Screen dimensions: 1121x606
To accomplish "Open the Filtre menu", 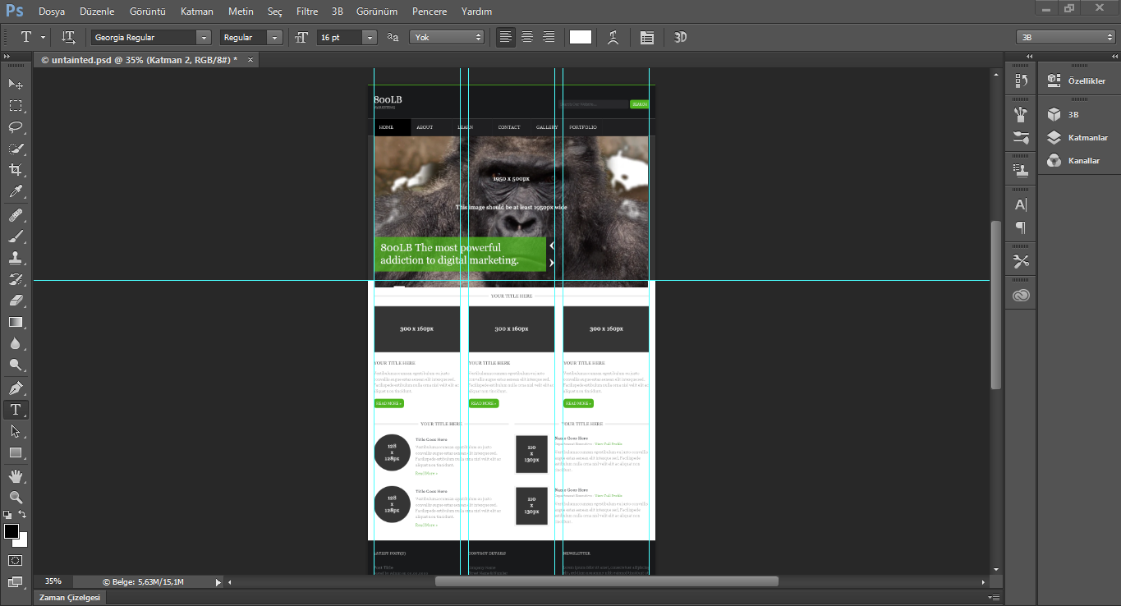I will pos(307,11).
